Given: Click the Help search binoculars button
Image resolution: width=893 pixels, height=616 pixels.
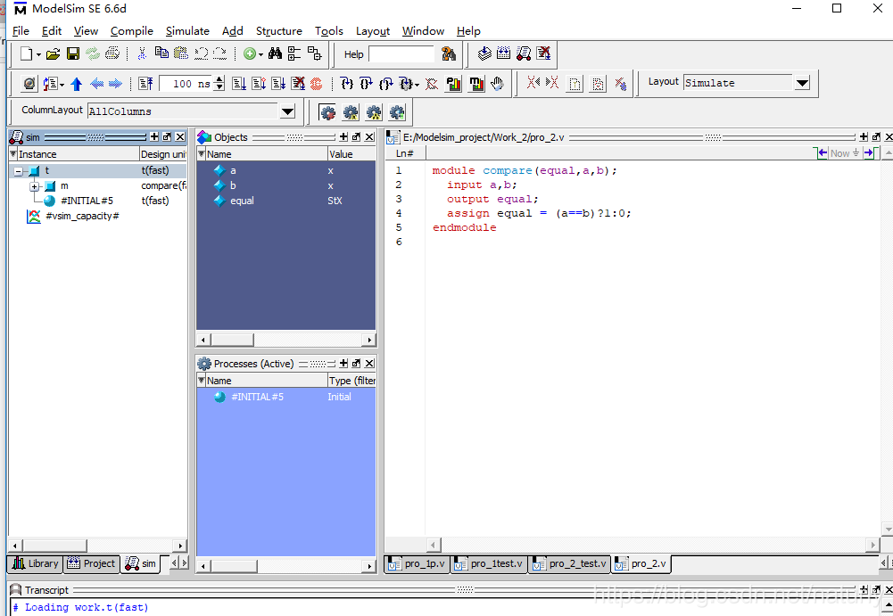Looking at the screenshot, I should tap(449, 53).
